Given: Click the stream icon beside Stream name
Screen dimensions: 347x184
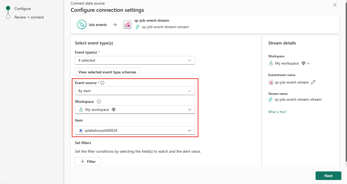Looking at the screenshot, I should (x=271, y=99).
